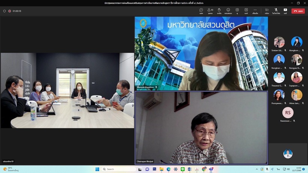Switch keyboard input language in tray
308x173 pixels.
click(x=278, y=169)
